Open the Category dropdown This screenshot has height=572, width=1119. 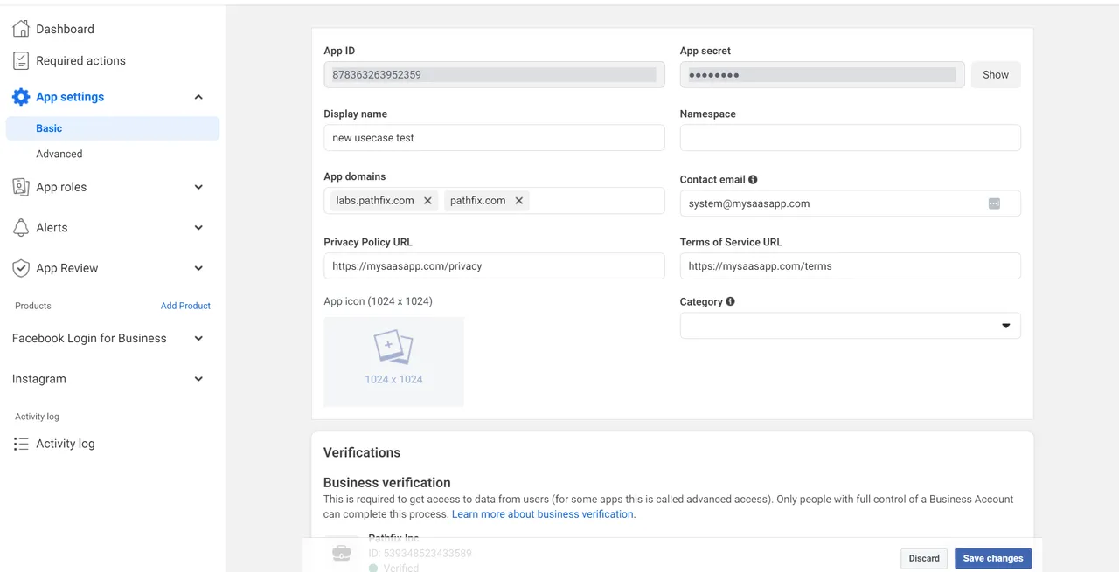(1004, 325)
